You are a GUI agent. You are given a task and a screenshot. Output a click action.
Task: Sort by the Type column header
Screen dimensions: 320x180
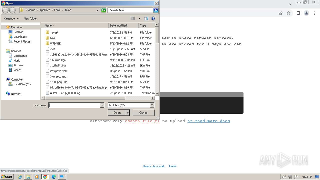coord(147,25)
